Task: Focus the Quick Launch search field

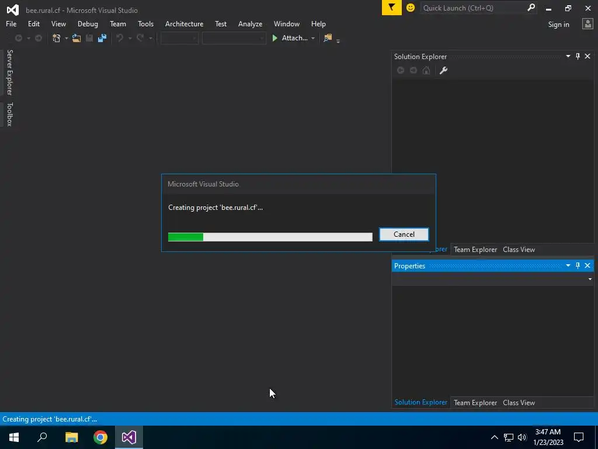Action: 473,8
